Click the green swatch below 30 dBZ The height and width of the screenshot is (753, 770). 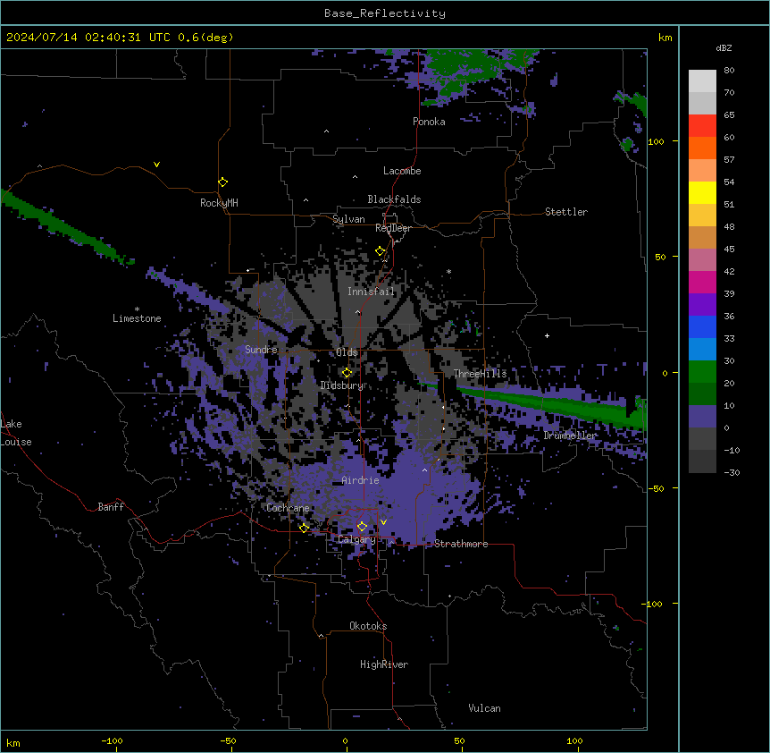click(x=702, y=372)
